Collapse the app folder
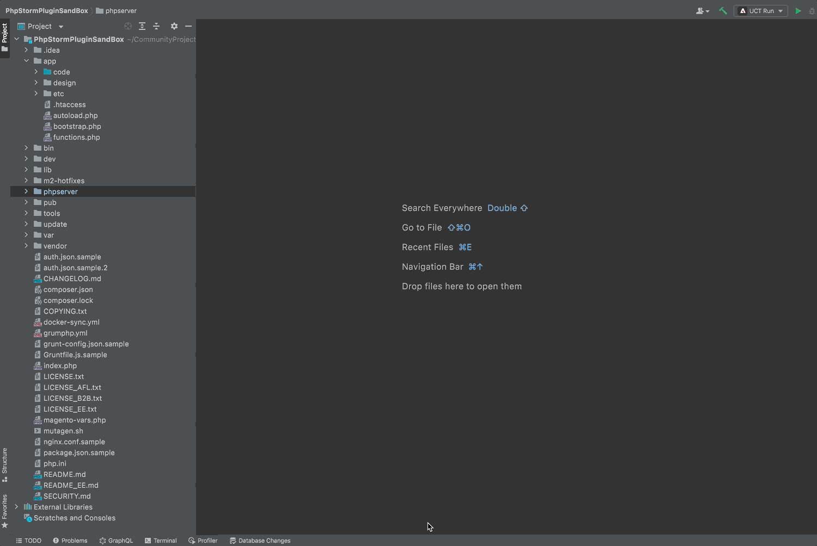817x546 pixels. pyautogui.click(x=26, y=61)
